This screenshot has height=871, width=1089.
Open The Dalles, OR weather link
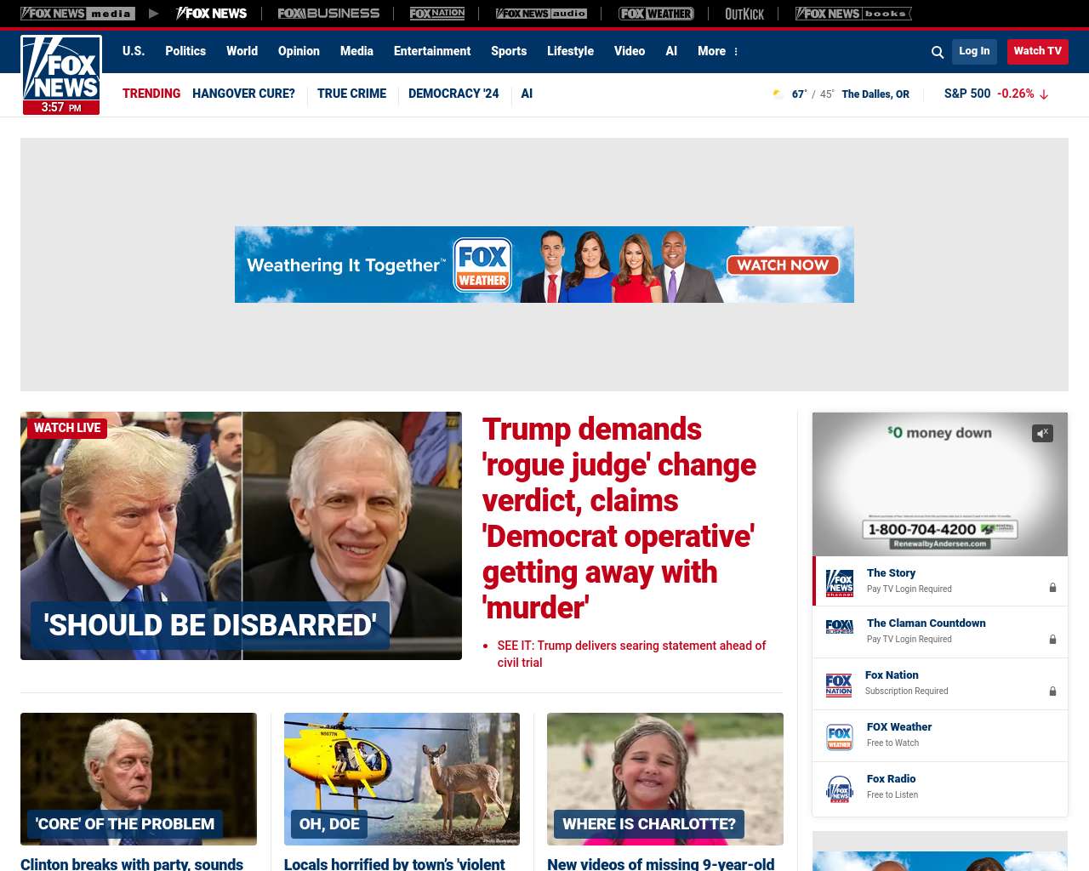pyautogui.click(x=875, y=94)
